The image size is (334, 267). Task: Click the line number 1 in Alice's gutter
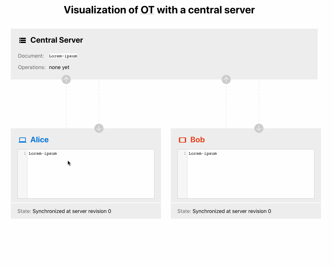(25, 153)
